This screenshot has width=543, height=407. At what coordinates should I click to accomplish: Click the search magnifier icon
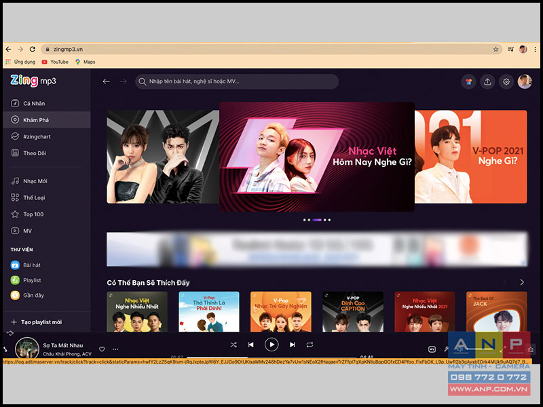click(142, 81)
